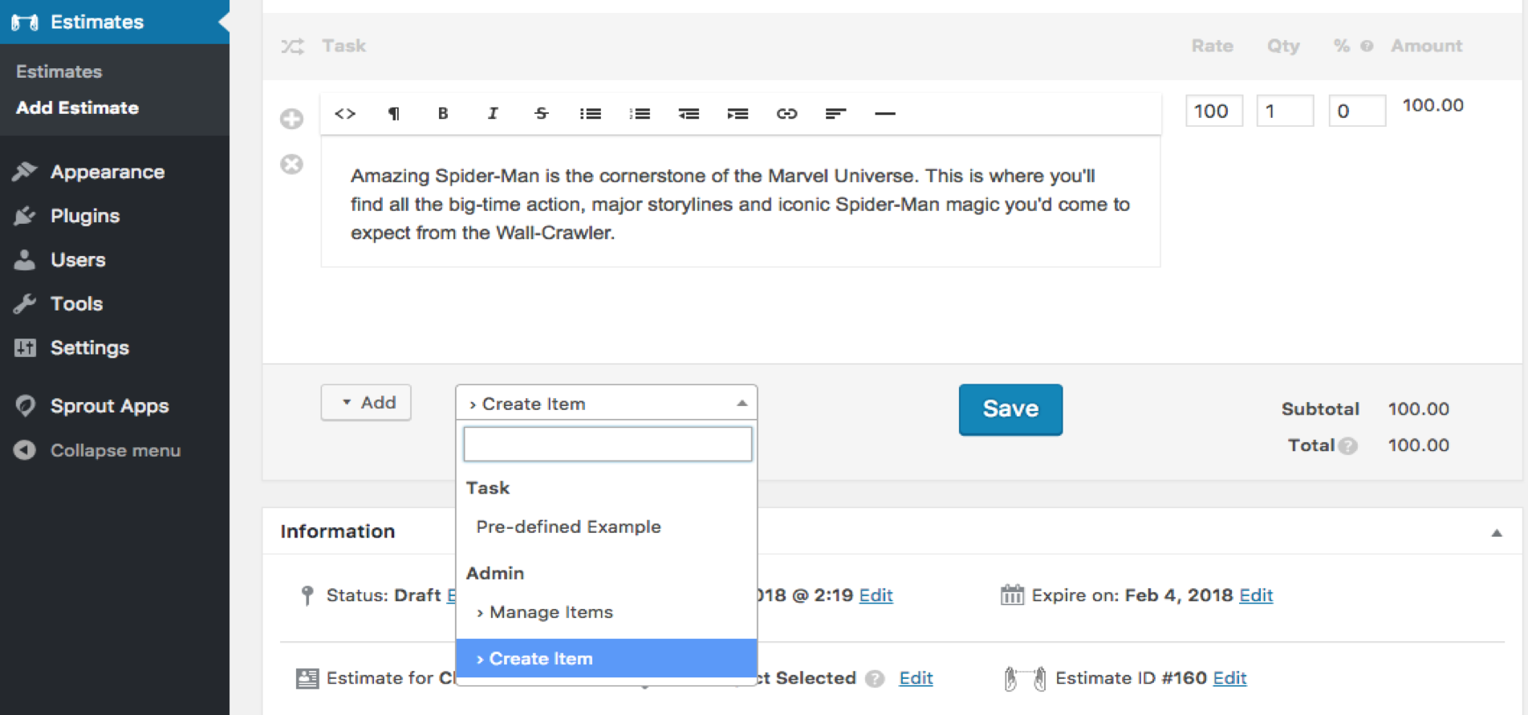The height and width of the screenshot is (715, 1528).
Task: Click the Bold formatting icon
Action: click(443, 114)
